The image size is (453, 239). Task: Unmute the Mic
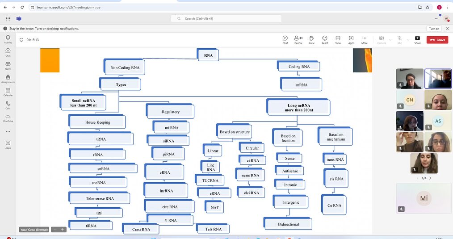click(399, 40)
